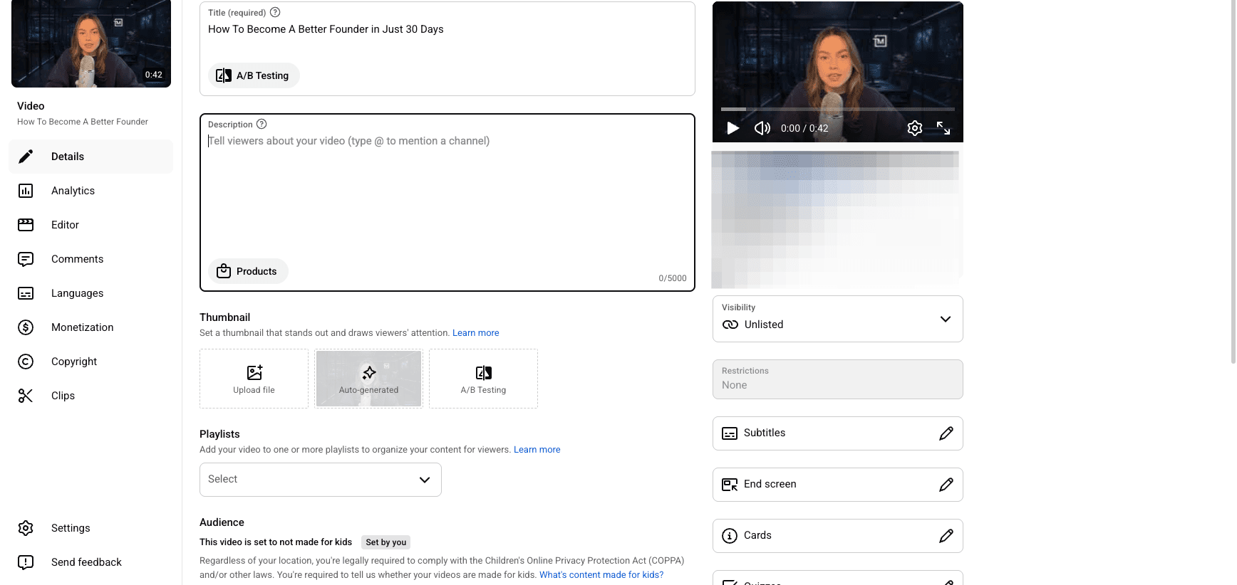Expand preview player to fullscreen
This screenshot has height=585, width=1237.
(943, 128)
